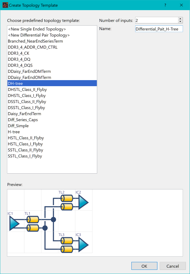
Task: Select <New Differential Pair Topology> template
Action: point(52,35)
